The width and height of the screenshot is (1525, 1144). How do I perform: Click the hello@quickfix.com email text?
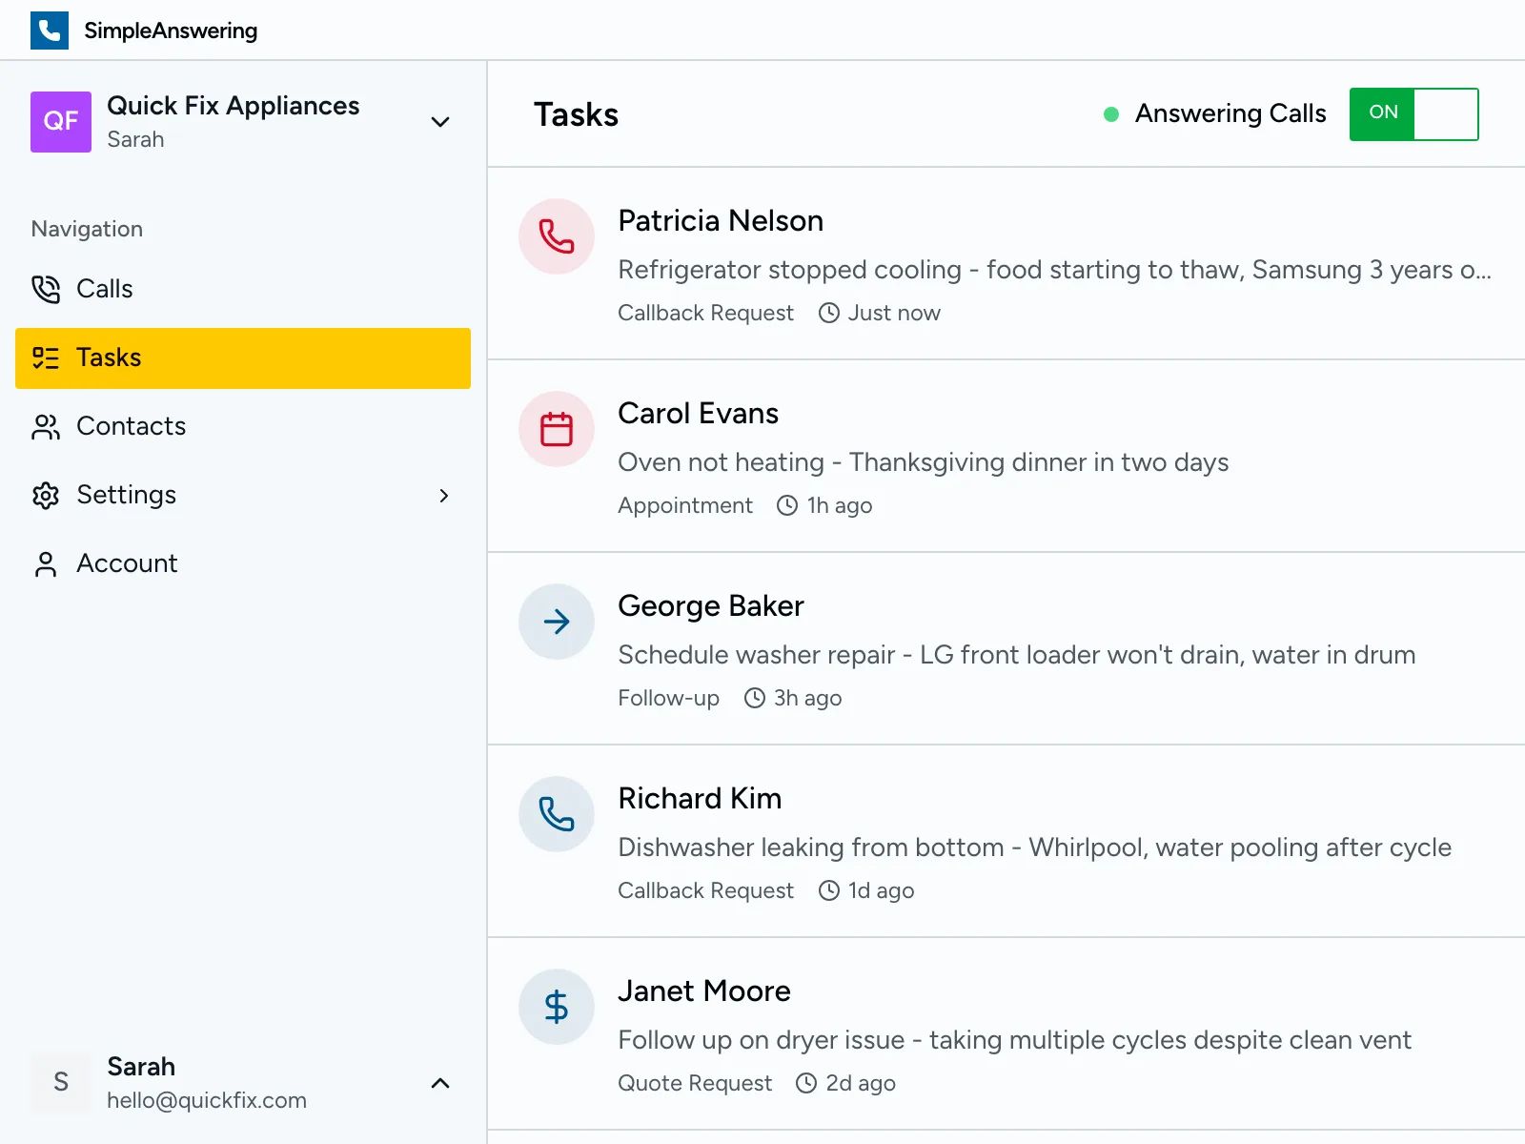click(207, 1100)
